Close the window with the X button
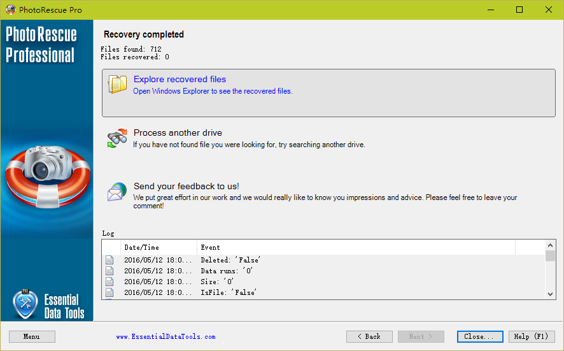The width and height of the screenshot is (564, 351). [549, 10]
